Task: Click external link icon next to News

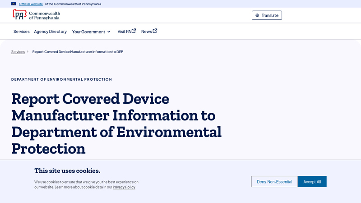Action: pos(155,31)
